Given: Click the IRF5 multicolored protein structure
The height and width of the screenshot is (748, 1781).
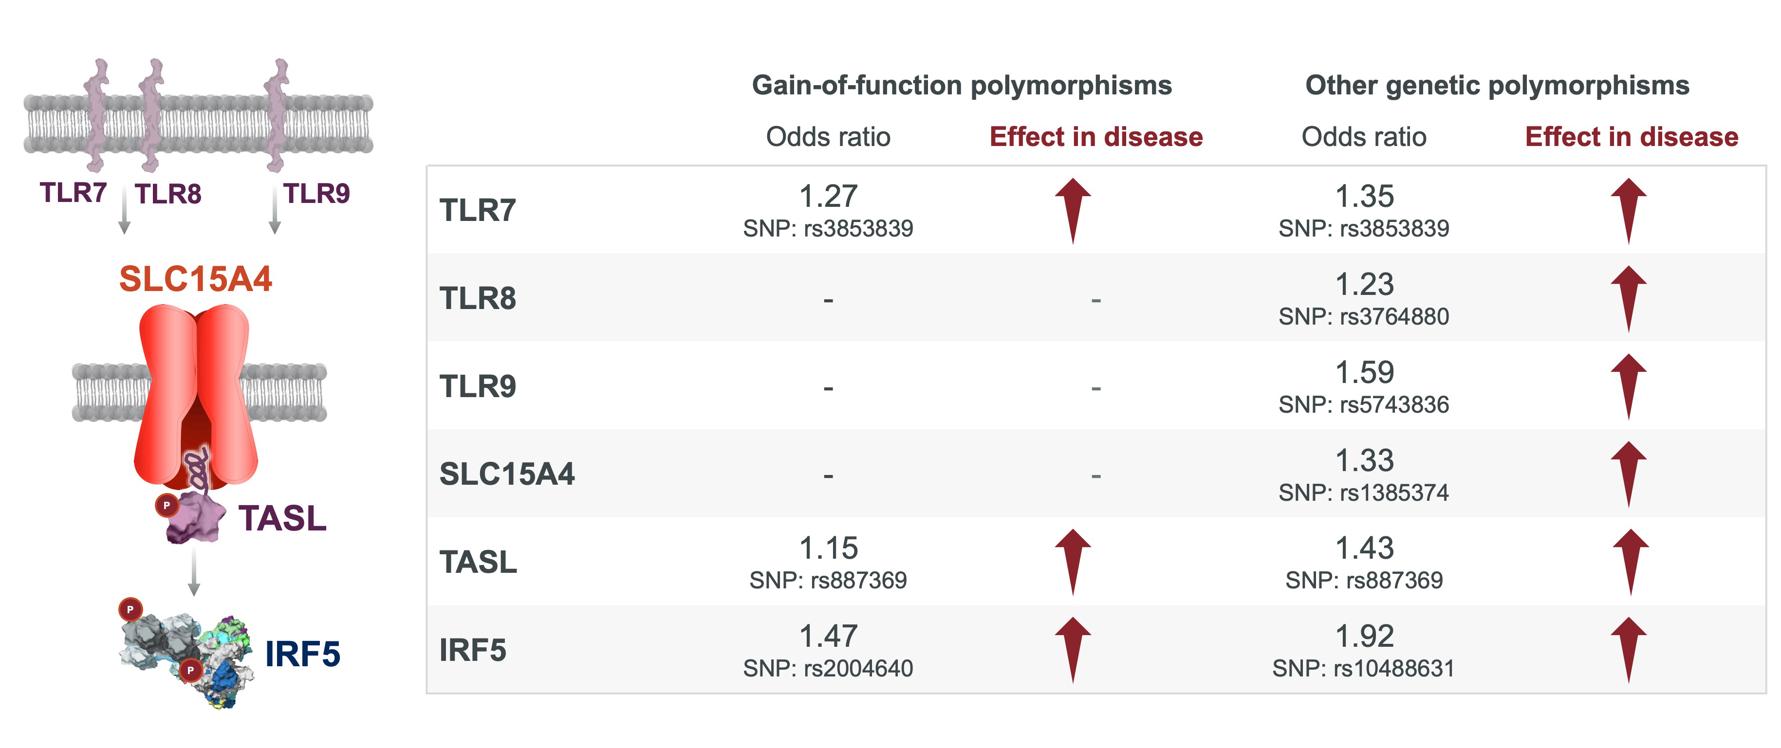Looking at the screenshot, I should [186, 657].
